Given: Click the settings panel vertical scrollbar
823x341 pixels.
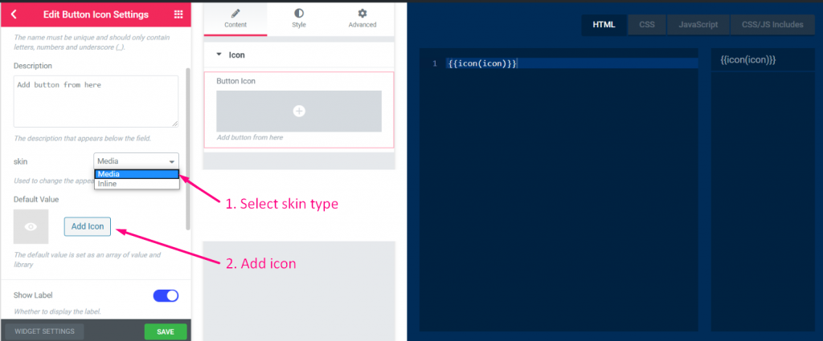Looking at the screenshot, I should tap(188, 148).
